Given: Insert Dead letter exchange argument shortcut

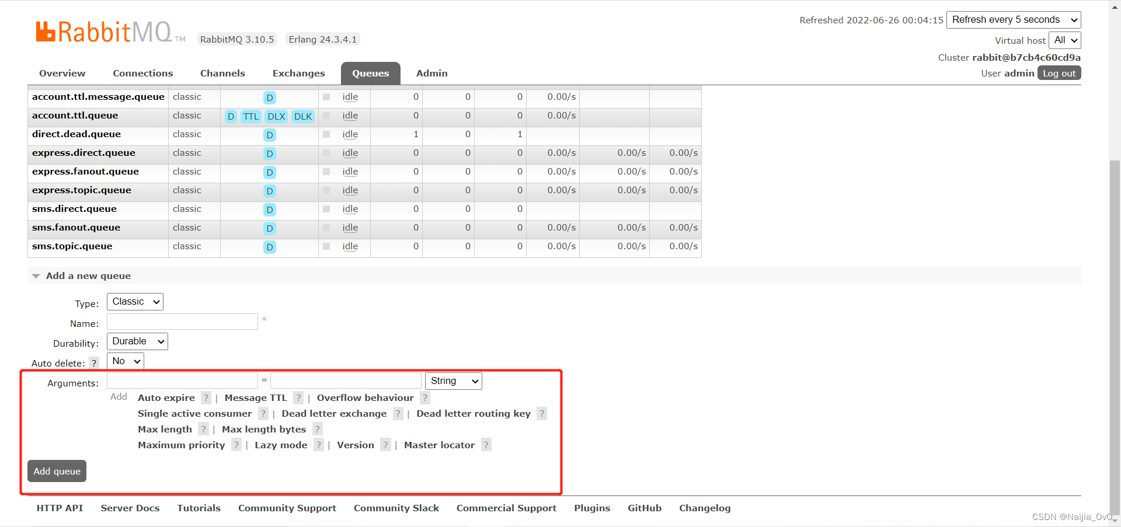Looking at the screenshot, I should click(x=334, y=414).
